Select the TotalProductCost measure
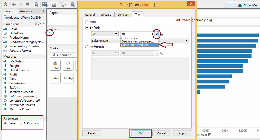The width and height of the screenshot is (260, 140). pos(21,92)
